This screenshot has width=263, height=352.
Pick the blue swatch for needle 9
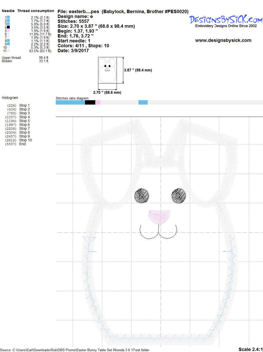tap(8, 44)
